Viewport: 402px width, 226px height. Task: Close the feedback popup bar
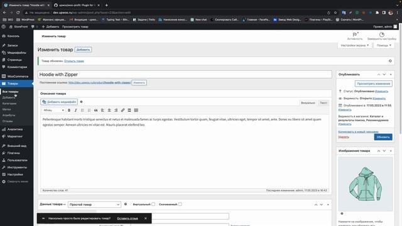pyautogui.click(x=145, y=218)
